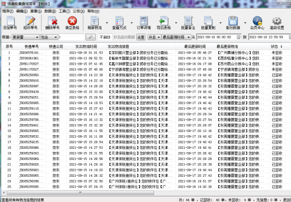Click the 批量复制 batch copy icon
Screen dimensions: 291x202
[x=208, y=23]
